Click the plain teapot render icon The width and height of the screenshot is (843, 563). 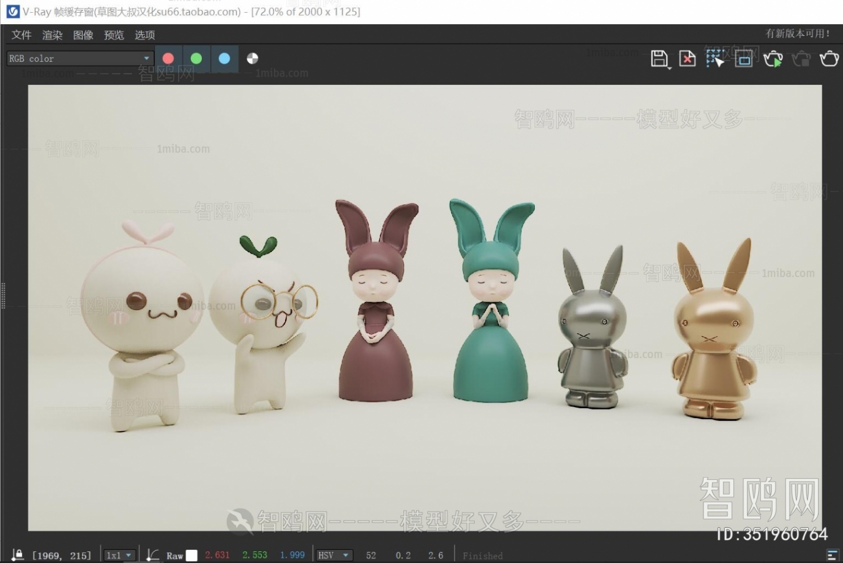point(829,58)
